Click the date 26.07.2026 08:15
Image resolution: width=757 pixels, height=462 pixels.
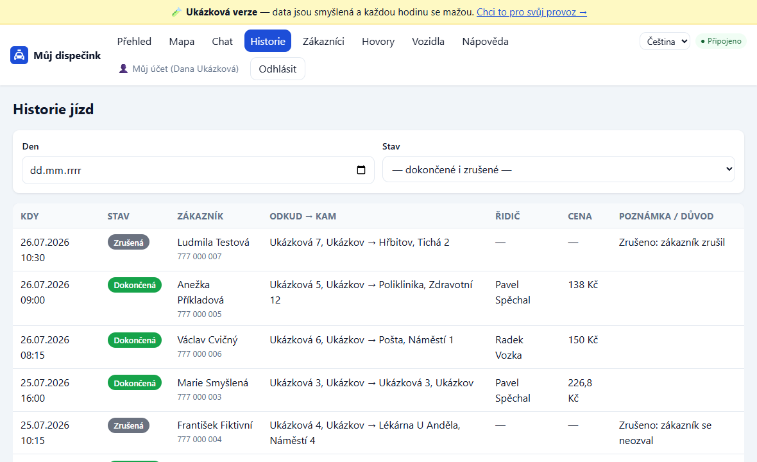[x=45, y=348]
